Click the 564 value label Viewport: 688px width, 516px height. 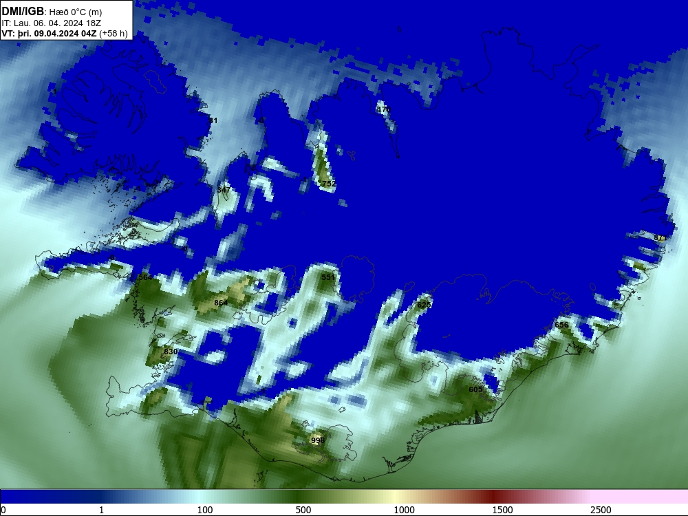tap(145, 277)
